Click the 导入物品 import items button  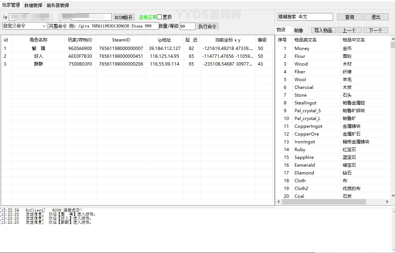tap(323, 30)
